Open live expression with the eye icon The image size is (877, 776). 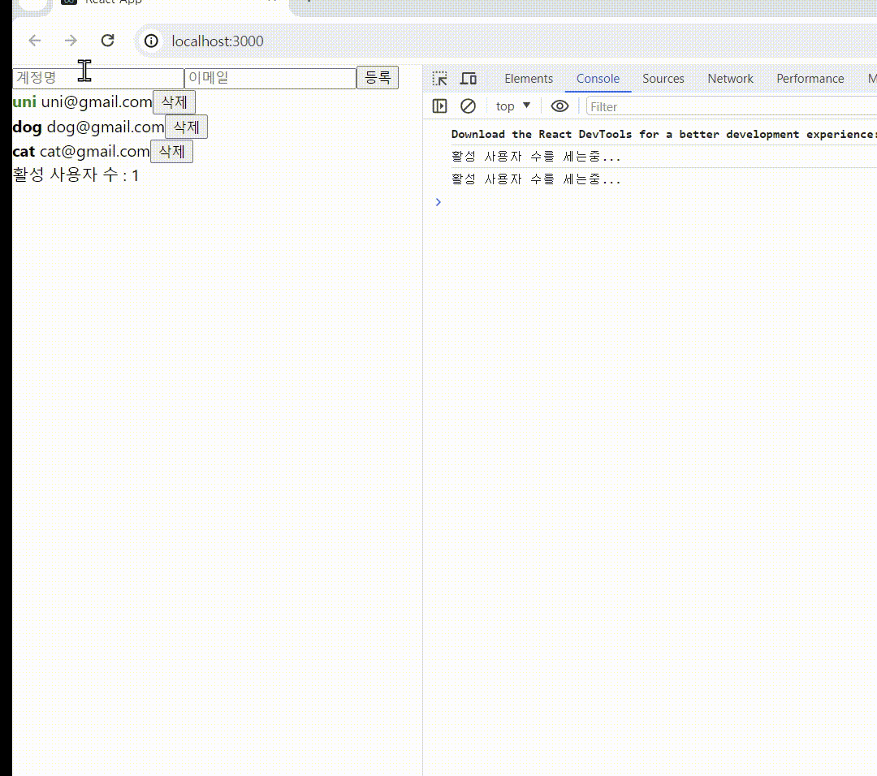pos(559,106)
